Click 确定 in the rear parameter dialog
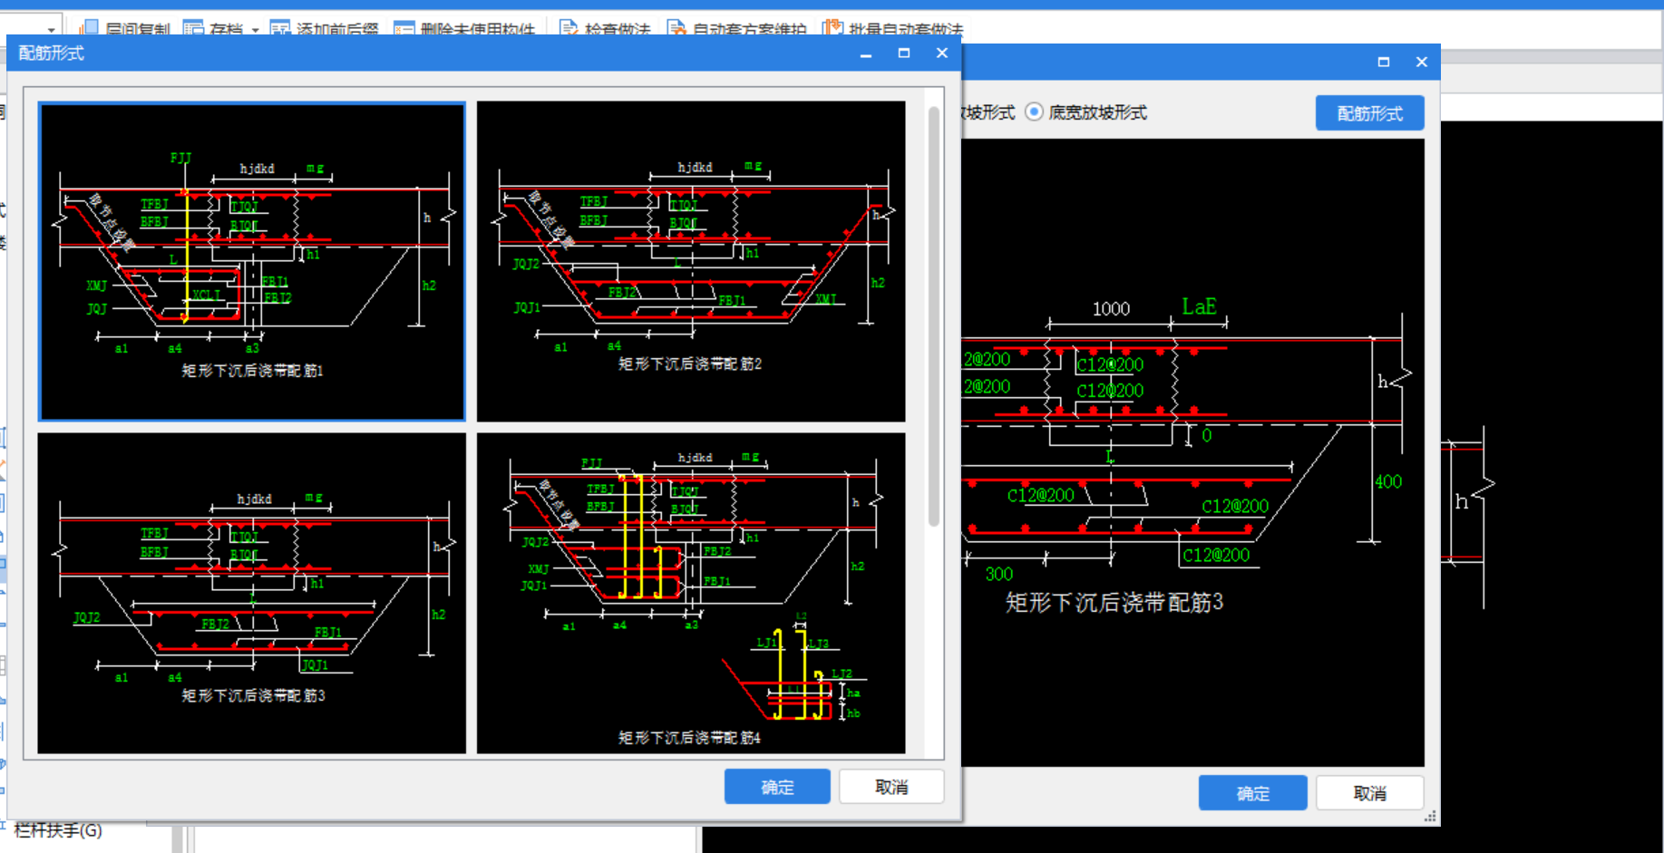The height and width of the screenshot is (853, 1664). coord(1252,793)
